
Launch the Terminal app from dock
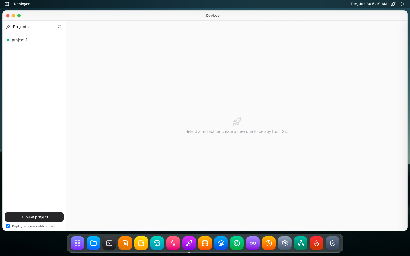[109, 243]
